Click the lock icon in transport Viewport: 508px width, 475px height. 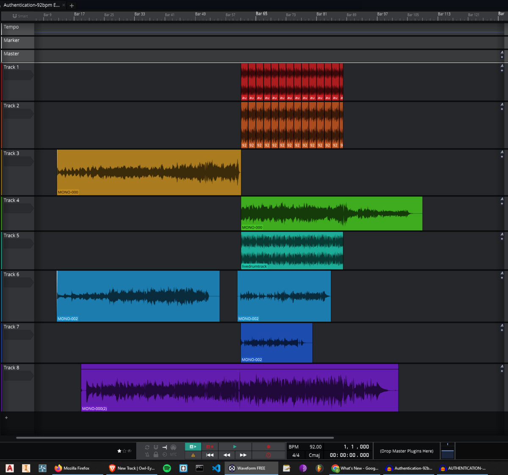coord(156,455)
